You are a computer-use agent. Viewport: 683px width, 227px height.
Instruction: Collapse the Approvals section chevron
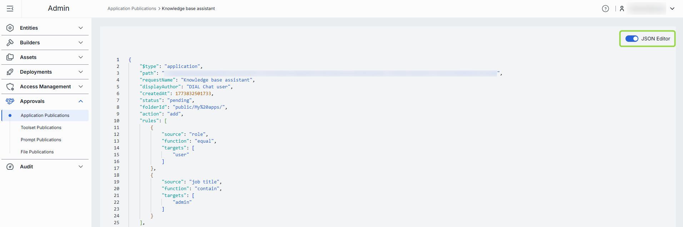(x=81, y=101)
